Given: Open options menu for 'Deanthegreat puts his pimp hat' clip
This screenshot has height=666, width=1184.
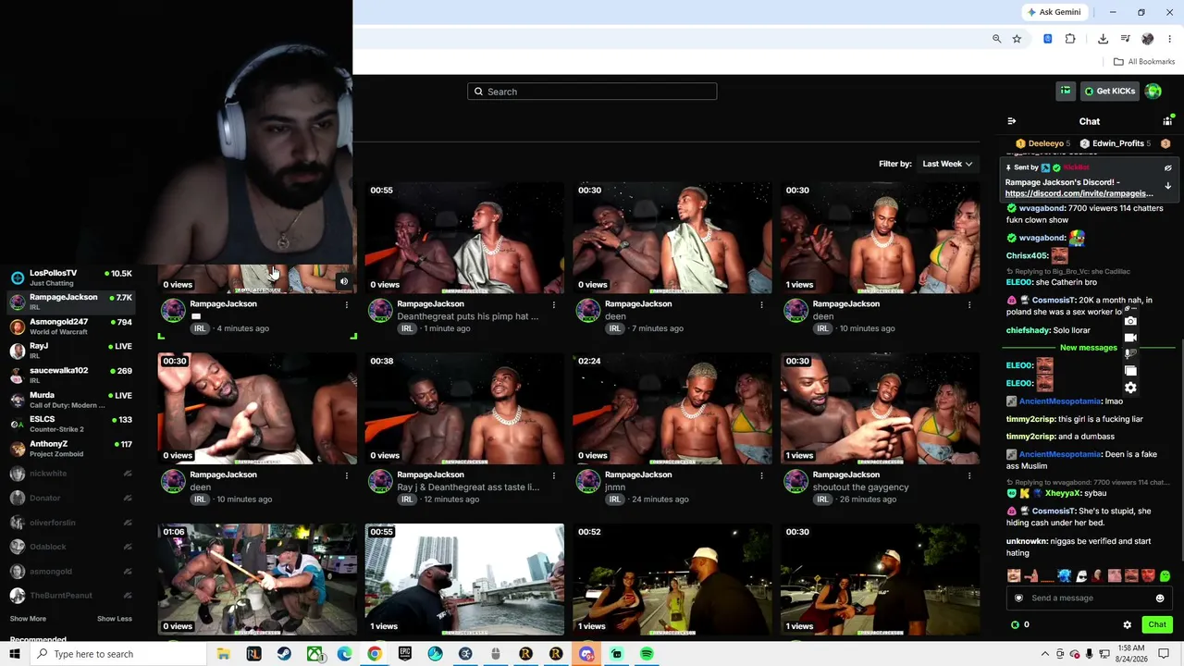Looking at the screenshot, I should tap(554, 304).
